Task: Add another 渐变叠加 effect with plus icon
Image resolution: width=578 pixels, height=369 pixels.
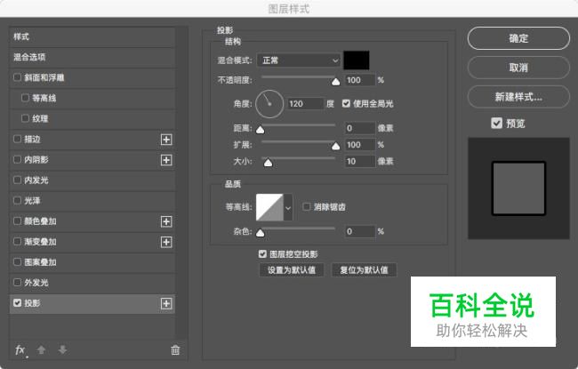Action: click(x=166, y=242)
